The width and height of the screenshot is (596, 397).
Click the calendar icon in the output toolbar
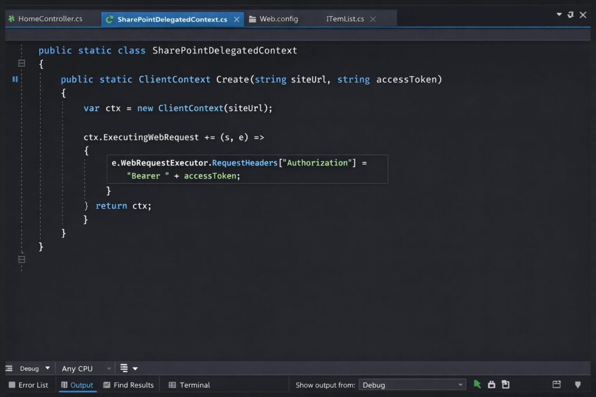click(x=556, y=384)
